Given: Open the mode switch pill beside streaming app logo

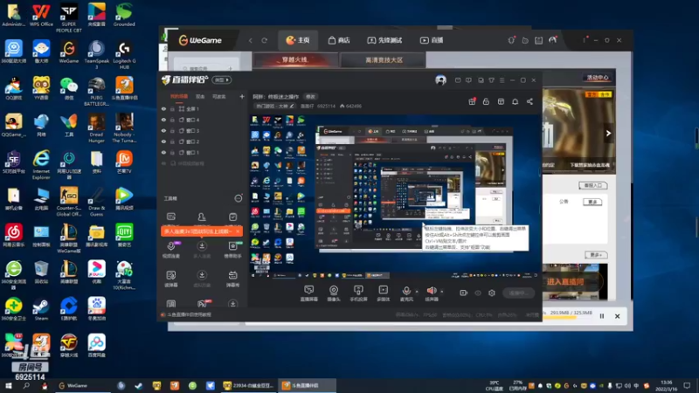Looking at the screenshot, I should pos(222,80).
